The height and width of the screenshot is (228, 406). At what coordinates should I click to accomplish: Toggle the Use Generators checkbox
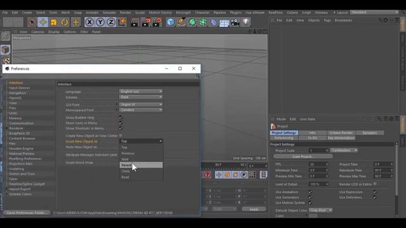click(x=310, y=198)
